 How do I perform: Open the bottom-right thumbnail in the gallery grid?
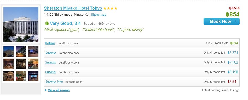click(x=33, y=76)
